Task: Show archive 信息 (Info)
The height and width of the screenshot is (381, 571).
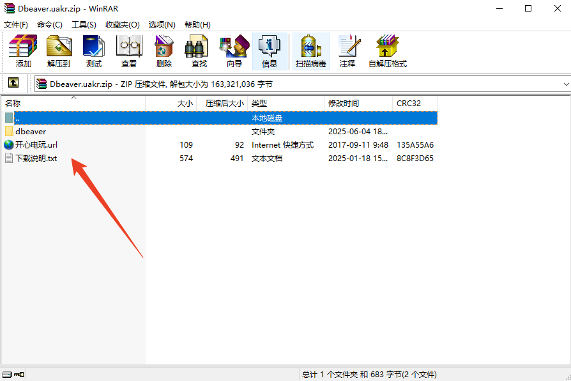Action: click(x=270, y=51)
